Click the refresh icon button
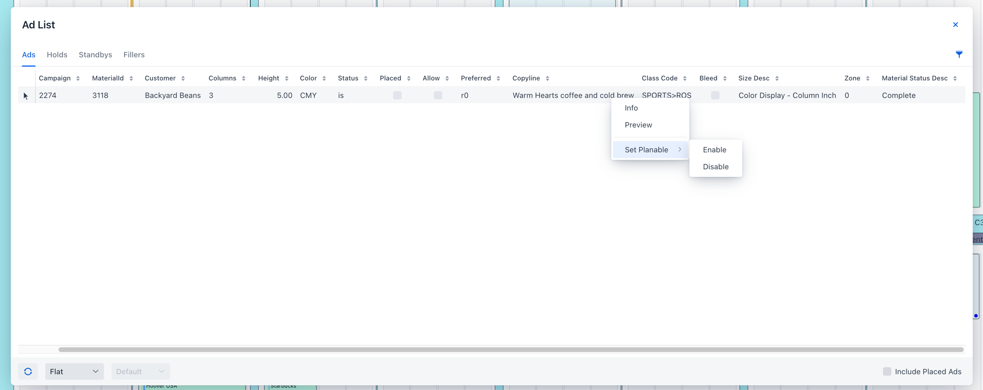 click(28, 371)
